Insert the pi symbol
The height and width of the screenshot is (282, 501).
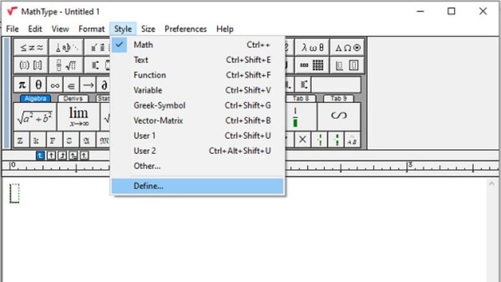click(x=21, y=85)
